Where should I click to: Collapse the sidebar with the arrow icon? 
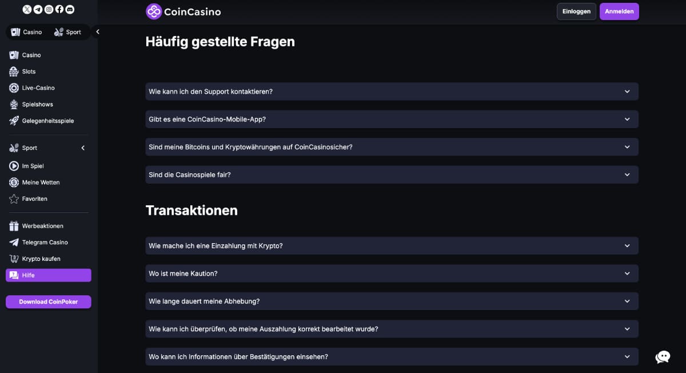pos(98,32)
